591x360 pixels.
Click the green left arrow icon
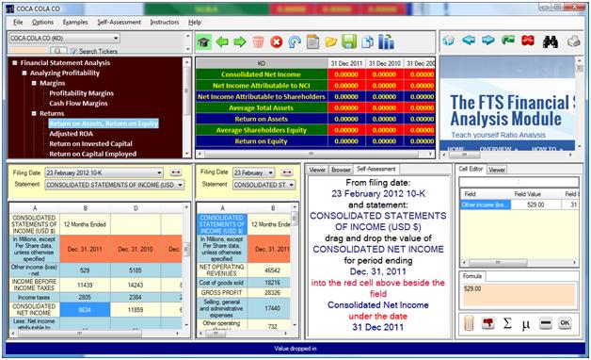[x=222, y=41]
